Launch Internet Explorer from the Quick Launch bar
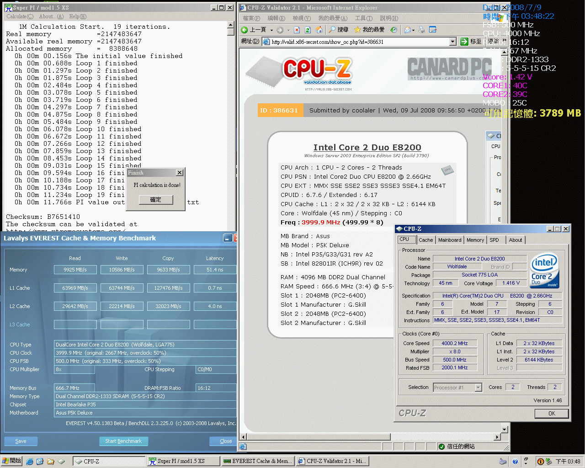This screenshot has width=585, height=468. [x=29, y=461]
